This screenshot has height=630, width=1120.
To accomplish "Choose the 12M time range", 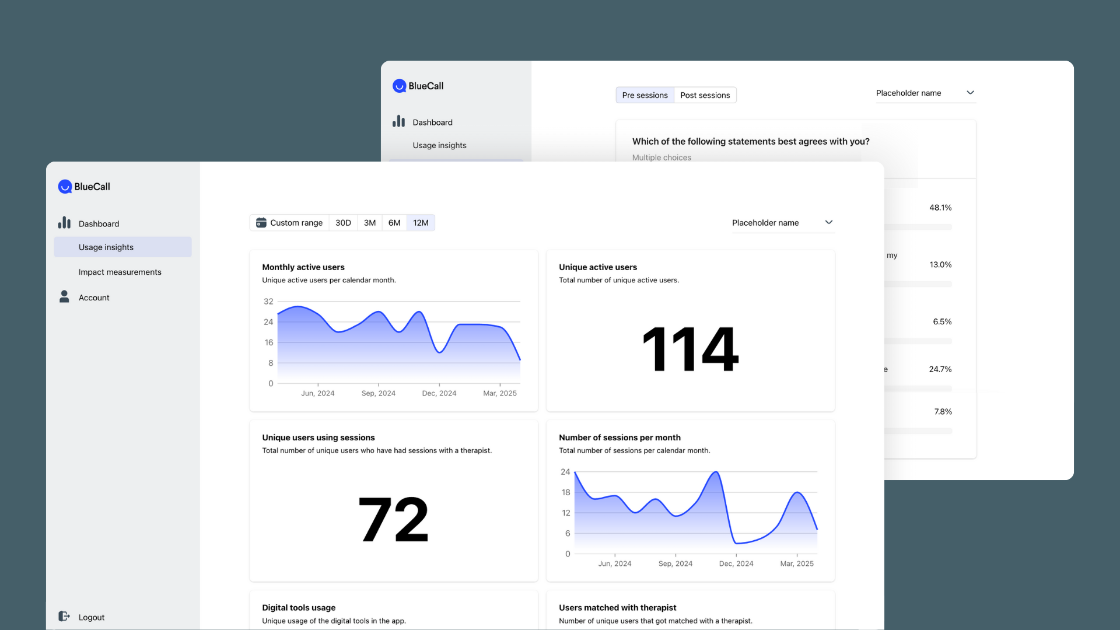I will [421, 223].
